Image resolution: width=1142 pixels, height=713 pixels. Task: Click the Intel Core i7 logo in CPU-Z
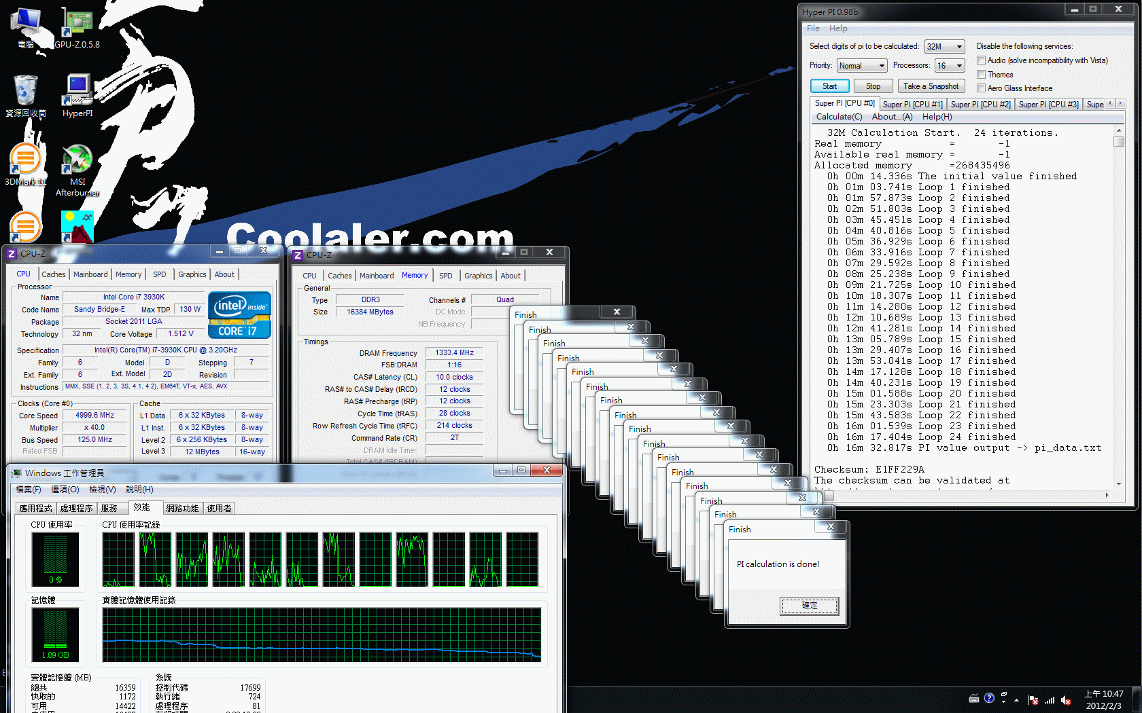[x=239, y=315]
